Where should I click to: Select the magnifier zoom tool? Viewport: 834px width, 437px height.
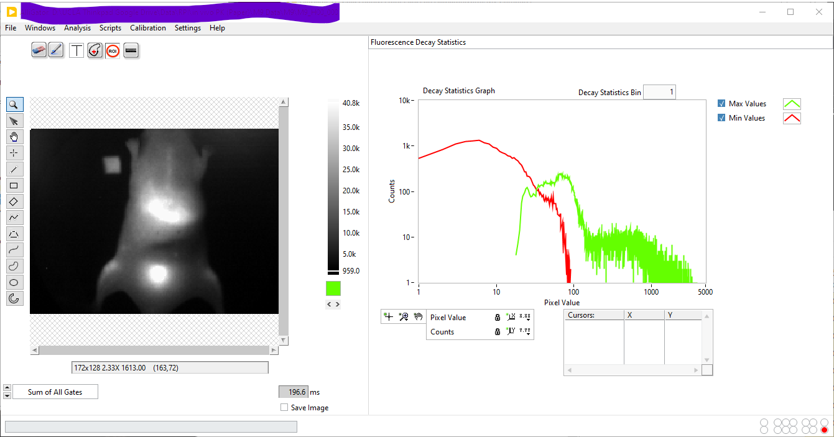tap(14, 104)
